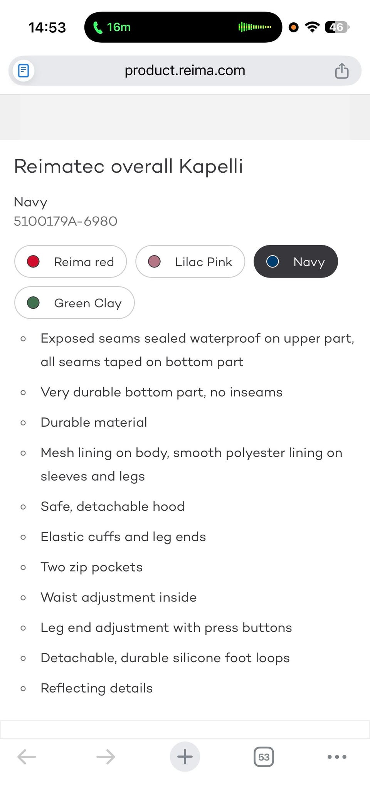Tap the green phone call indicator
Image resolution: width=370 pixels, height=804 pixels.
[112, 27]
